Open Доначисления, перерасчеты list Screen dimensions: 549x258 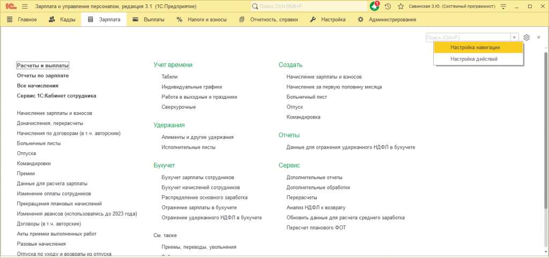[50, 123]
